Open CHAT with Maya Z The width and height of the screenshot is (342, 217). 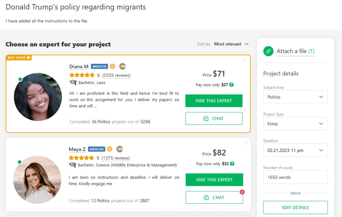click(x=214, y=197)
